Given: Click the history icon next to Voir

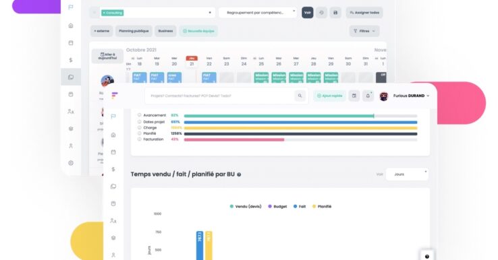Looking at the screenshot, I should (321, 13).
